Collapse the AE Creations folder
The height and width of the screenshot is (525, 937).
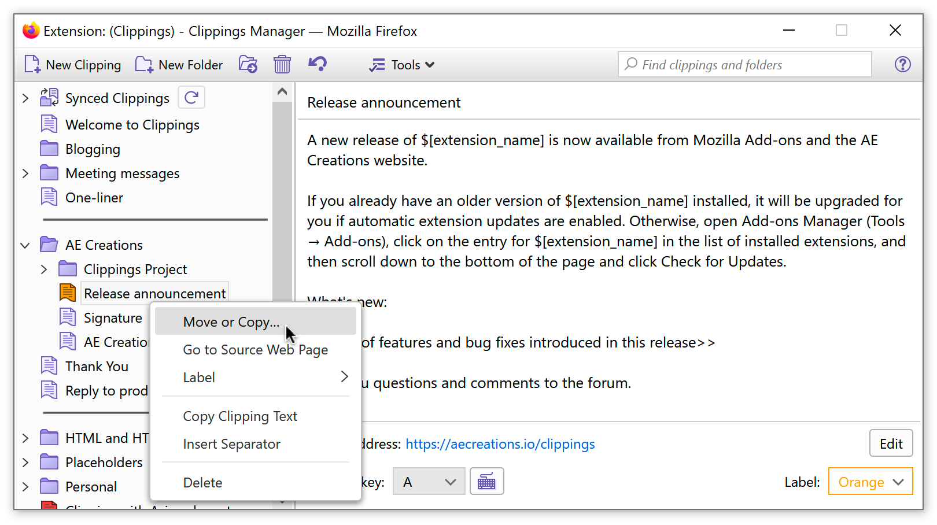[25, 245]
